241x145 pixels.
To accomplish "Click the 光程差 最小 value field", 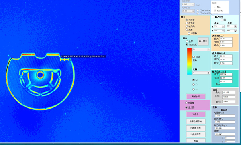I will 226,46.
